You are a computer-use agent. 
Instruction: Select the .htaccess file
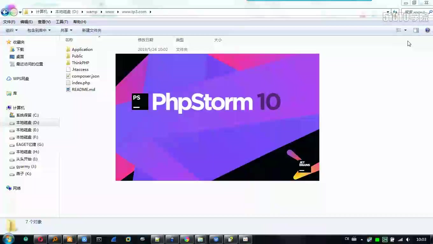[x=80, y=70]
